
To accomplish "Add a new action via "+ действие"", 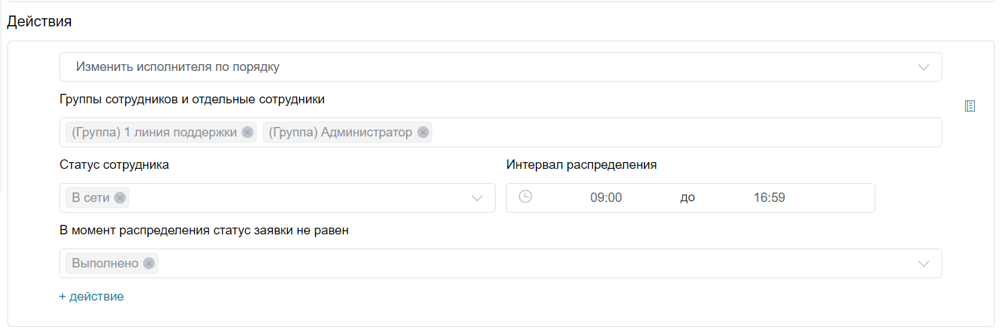I will [x=91, y=297].
